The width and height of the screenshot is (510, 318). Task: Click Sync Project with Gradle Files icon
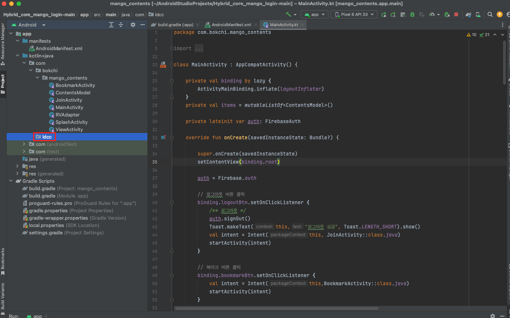point(468,14)
